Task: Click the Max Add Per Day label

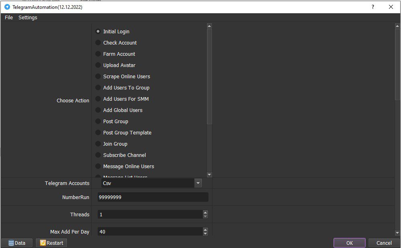Action: pyautogui.click(x=70, y=232)
